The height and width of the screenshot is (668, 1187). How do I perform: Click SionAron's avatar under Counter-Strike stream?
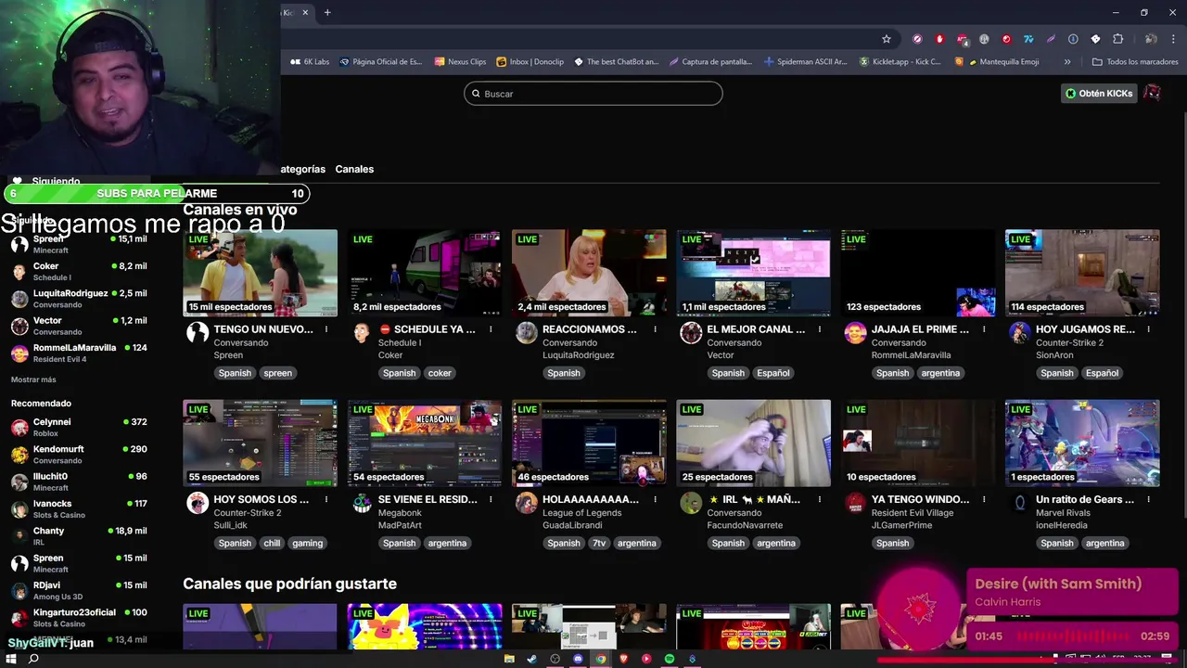pyautogui.click(x=1019, y=333)
